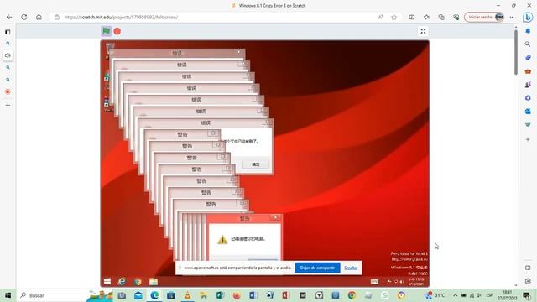Click the 确定 button in error dialog
Viewport: 537px width, 302px height.
coord(256,164)
